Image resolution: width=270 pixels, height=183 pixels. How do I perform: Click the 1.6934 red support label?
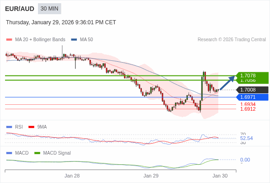[x=248, y=104]
